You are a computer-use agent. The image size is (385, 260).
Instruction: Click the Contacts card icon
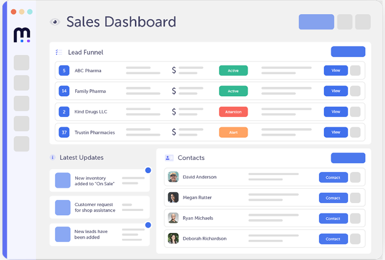coord(169,158)
